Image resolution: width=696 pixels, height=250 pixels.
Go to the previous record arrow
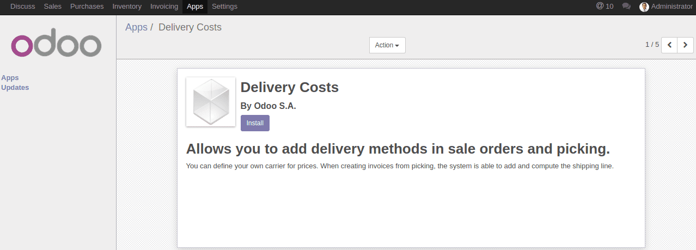pyautogui.click(x=669, y=45)
